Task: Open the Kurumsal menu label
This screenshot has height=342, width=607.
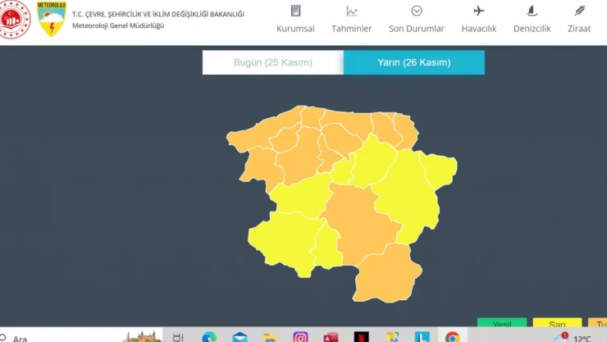Action: pos(295,29)
